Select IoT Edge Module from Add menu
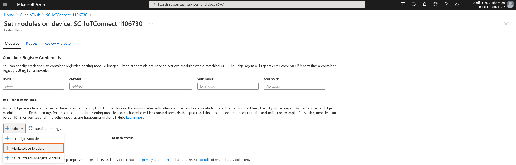 pyautogui.click(x=33, y=139)
